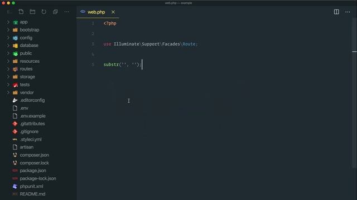Collapse all folders in explorer

[55, 12]
